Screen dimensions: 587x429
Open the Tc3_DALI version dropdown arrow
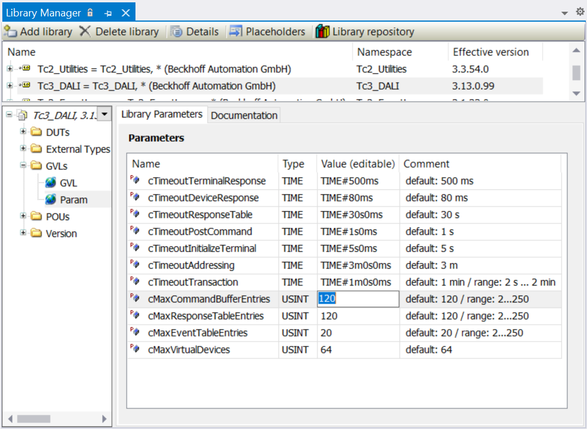coord(104,114)
